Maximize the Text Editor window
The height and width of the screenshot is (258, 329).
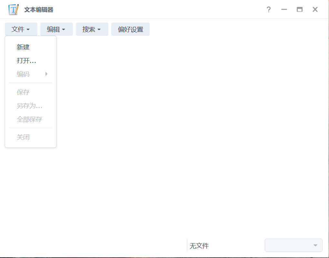(x=299, y=9)
